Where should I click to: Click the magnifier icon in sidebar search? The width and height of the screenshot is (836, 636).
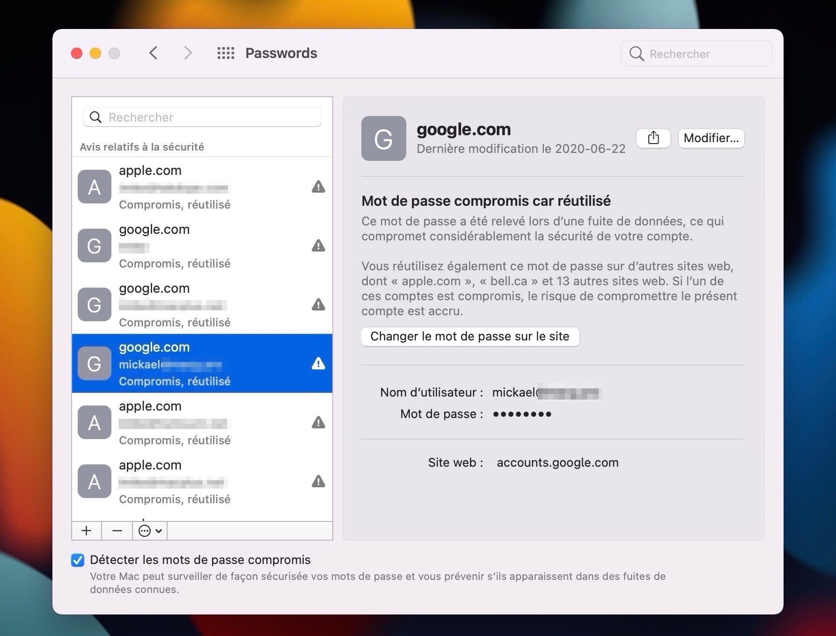click(x=95, y=117)
